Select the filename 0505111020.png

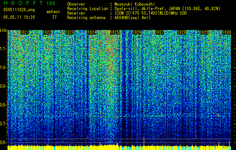point(19,10)
